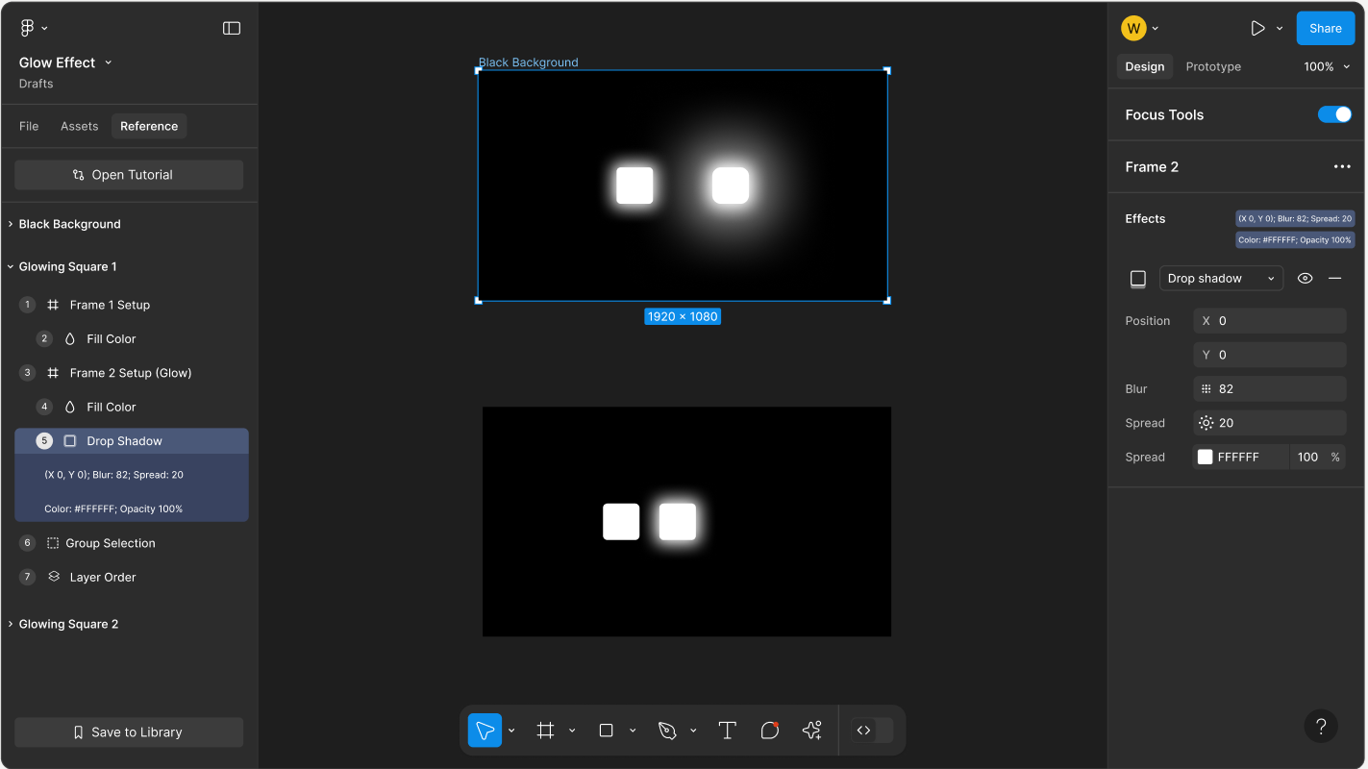Open the 100% zoom dropdown
1368x769 pixels.
[x=1327, y=66]
